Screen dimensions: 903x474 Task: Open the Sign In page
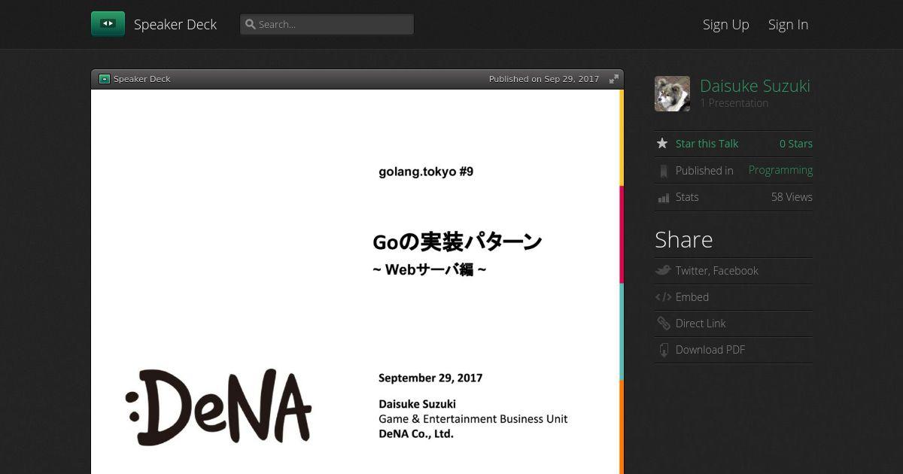(788, 25)
